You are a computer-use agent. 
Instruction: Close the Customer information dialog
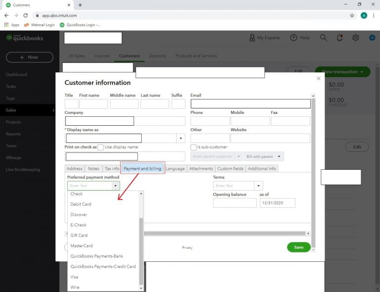coord(319,79)
